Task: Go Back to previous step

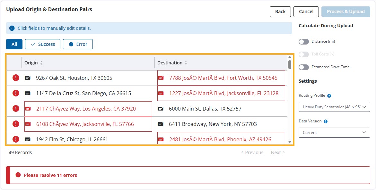Action: (x=280, y=12)
